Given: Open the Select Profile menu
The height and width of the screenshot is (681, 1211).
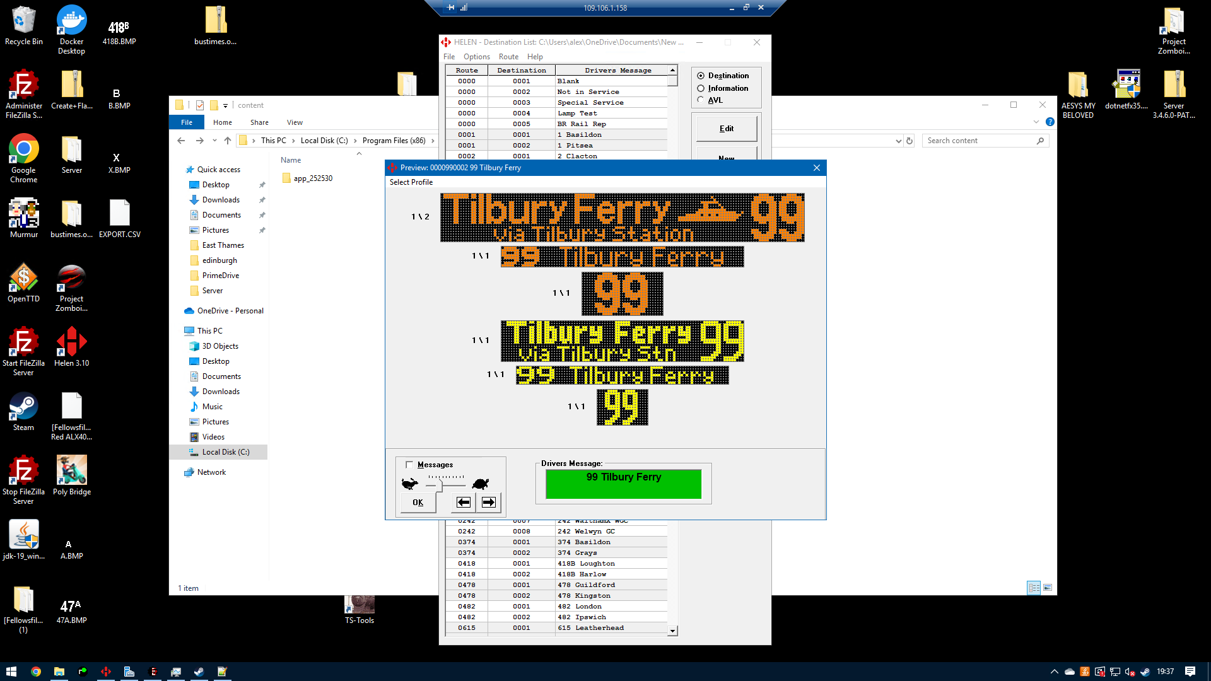Looking at the screenshot, I should click(411, 182).
